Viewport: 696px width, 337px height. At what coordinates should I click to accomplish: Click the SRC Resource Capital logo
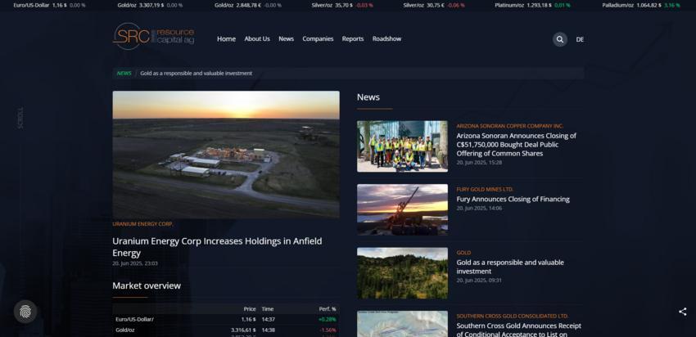(x=154, y=37)
